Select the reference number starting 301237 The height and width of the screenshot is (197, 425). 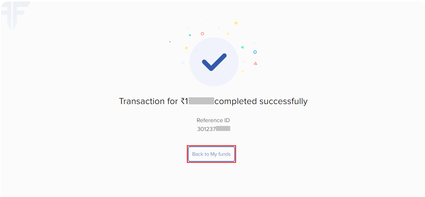click(214, 129)
